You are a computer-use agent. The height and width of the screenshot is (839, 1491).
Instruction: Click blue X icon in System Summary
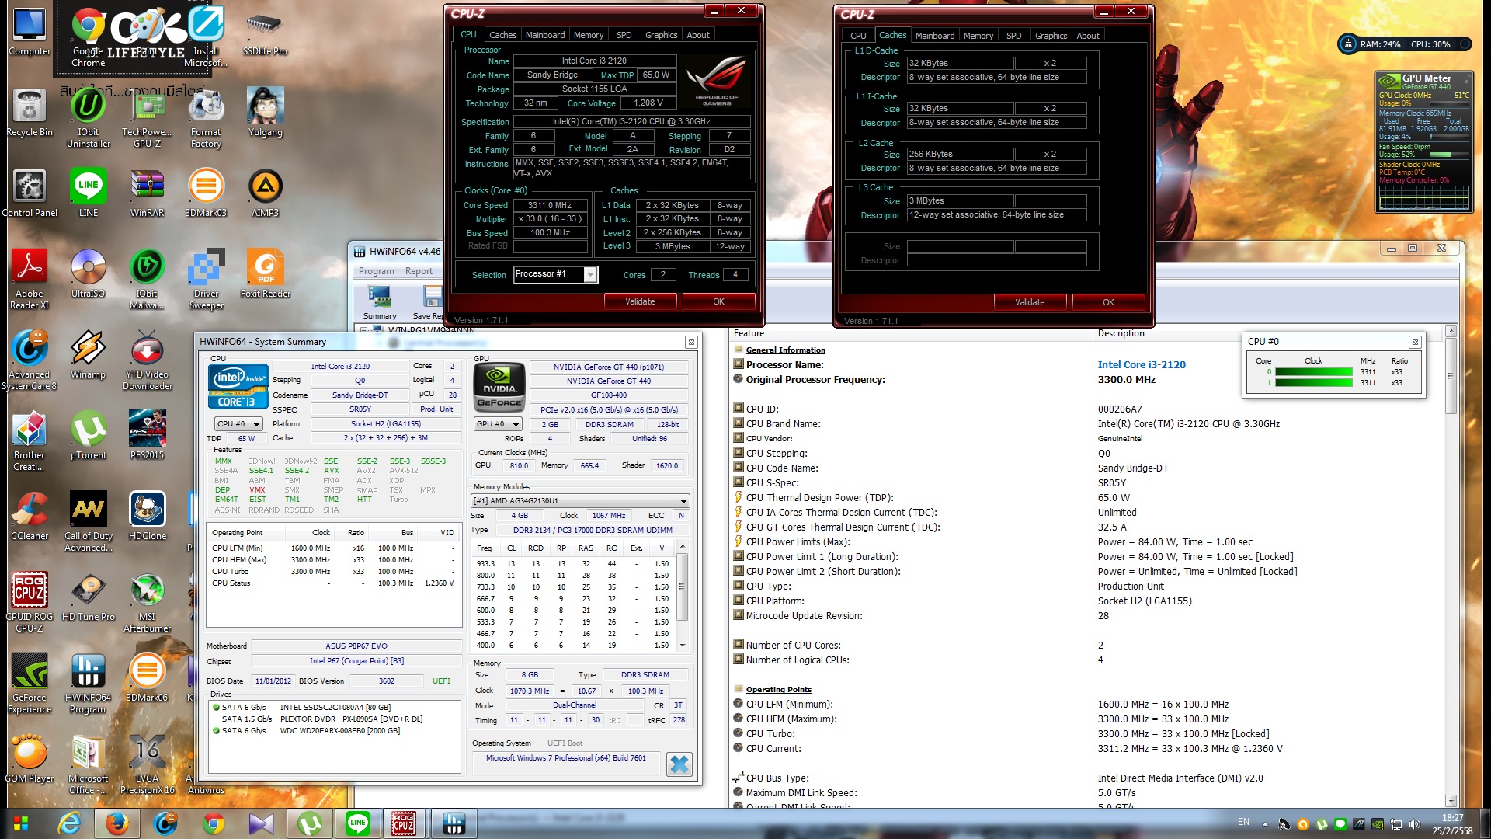coord(679,764)
